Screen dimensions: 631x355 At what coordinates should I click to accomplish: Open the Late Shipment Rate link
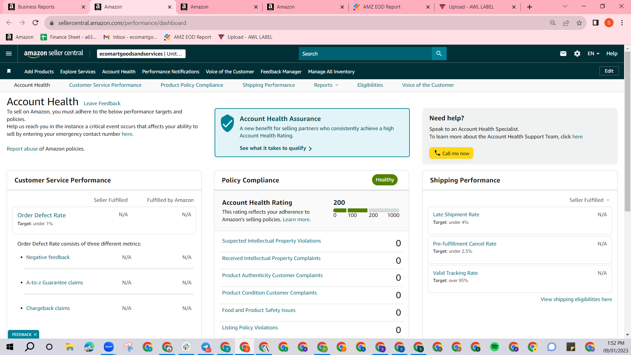456,215
